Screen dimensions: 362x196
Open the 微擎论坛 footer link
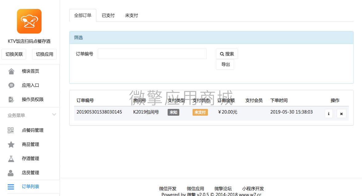tap(223, 189)
